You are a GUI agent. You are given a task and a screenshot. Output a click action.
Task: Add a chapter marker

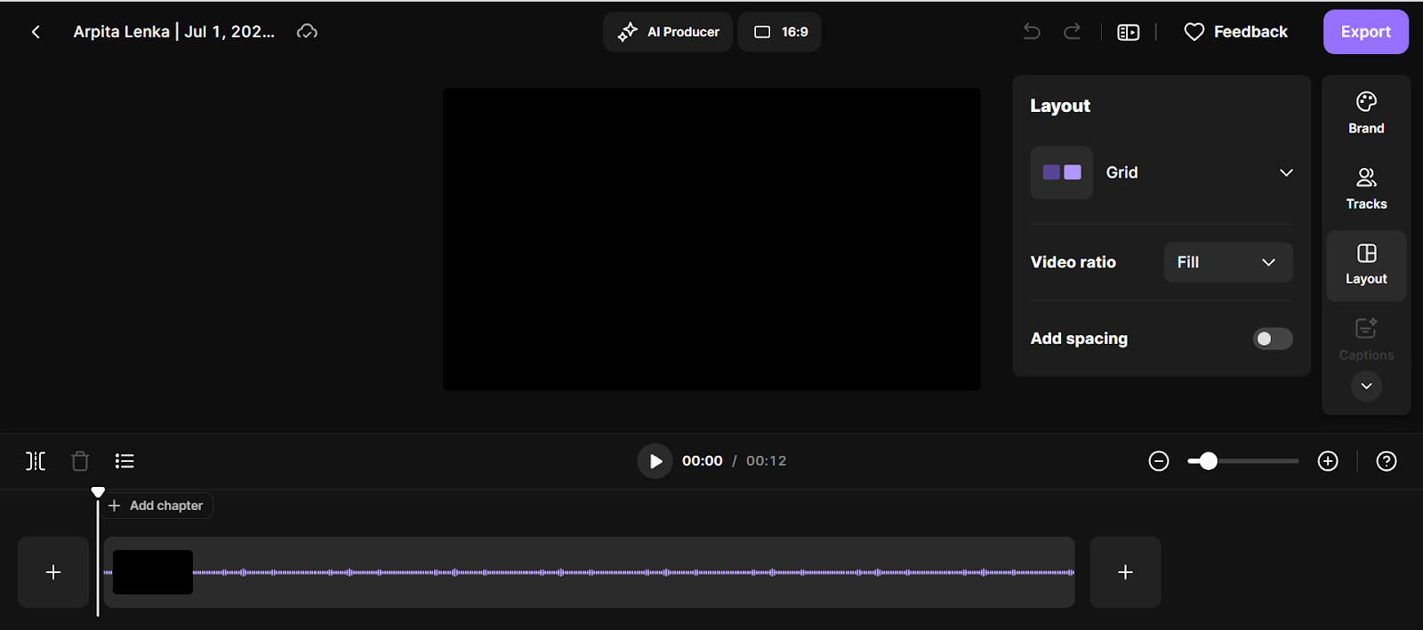pyautogui.click(x=157, y=506)
